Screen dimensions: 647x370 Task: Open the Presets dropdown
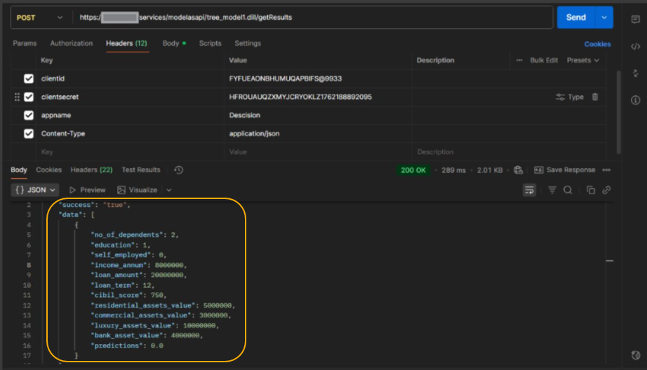(x=583, y=61)
